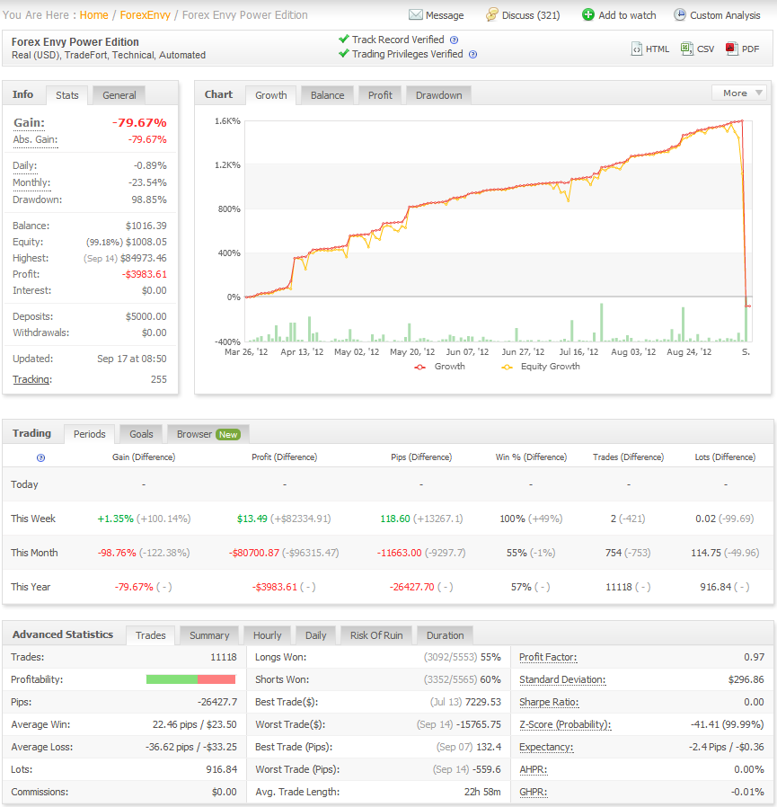Click the Gain (Difference) column header
The height and width of the screenshot is (807, 777).
144,457
